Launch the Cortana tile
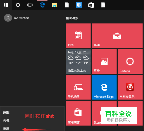 [x=130, y=61]
